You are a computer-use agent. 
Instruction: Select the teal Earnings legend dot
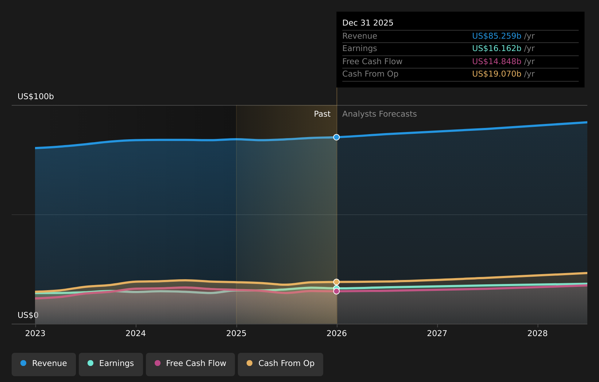pyautogui.click(x=90, y=363)
